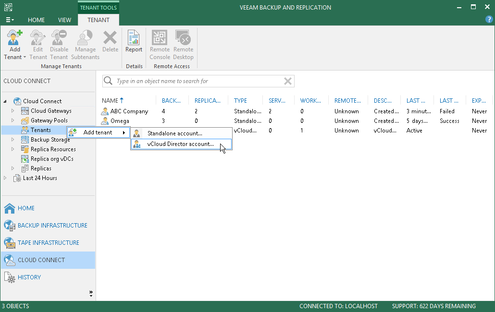Click the Add Tenant ribbon icon

pos(14,38)
